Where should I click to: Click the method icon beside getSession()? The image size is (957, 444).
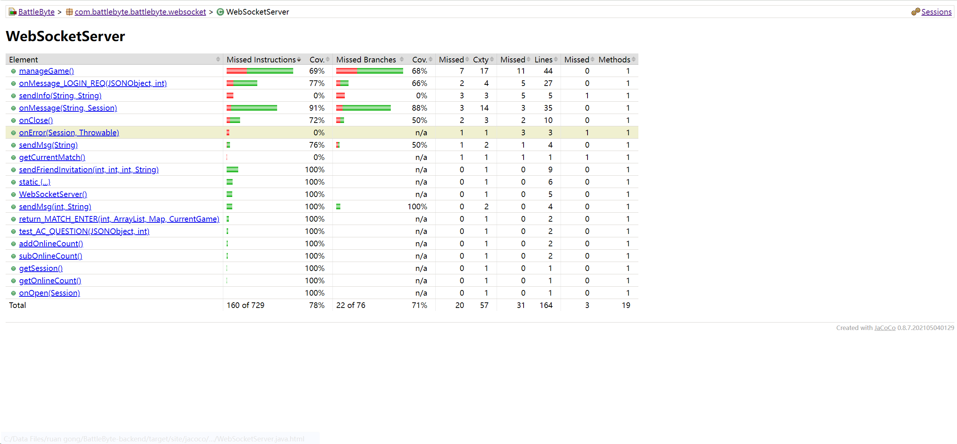tap(13, 268)
